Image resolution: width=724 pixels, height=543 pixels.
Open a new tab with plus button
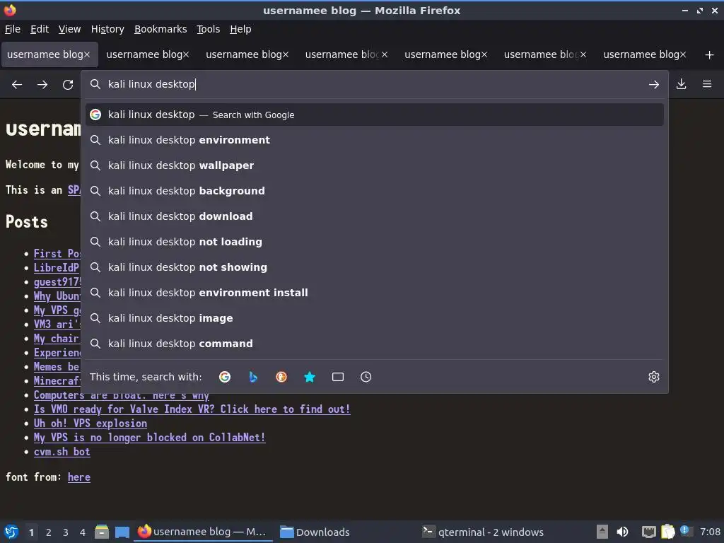pos(710,55)
